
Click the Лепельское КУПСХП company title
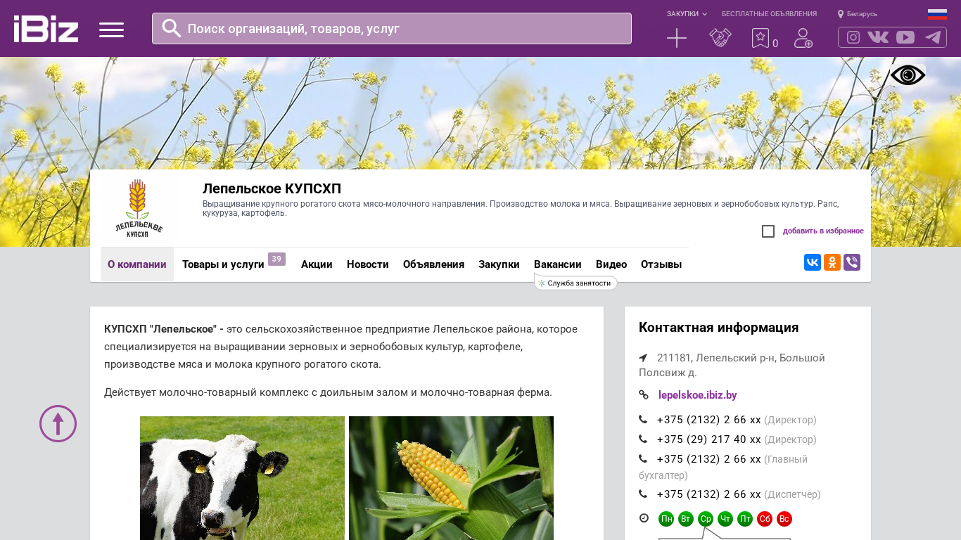(272, 188)
